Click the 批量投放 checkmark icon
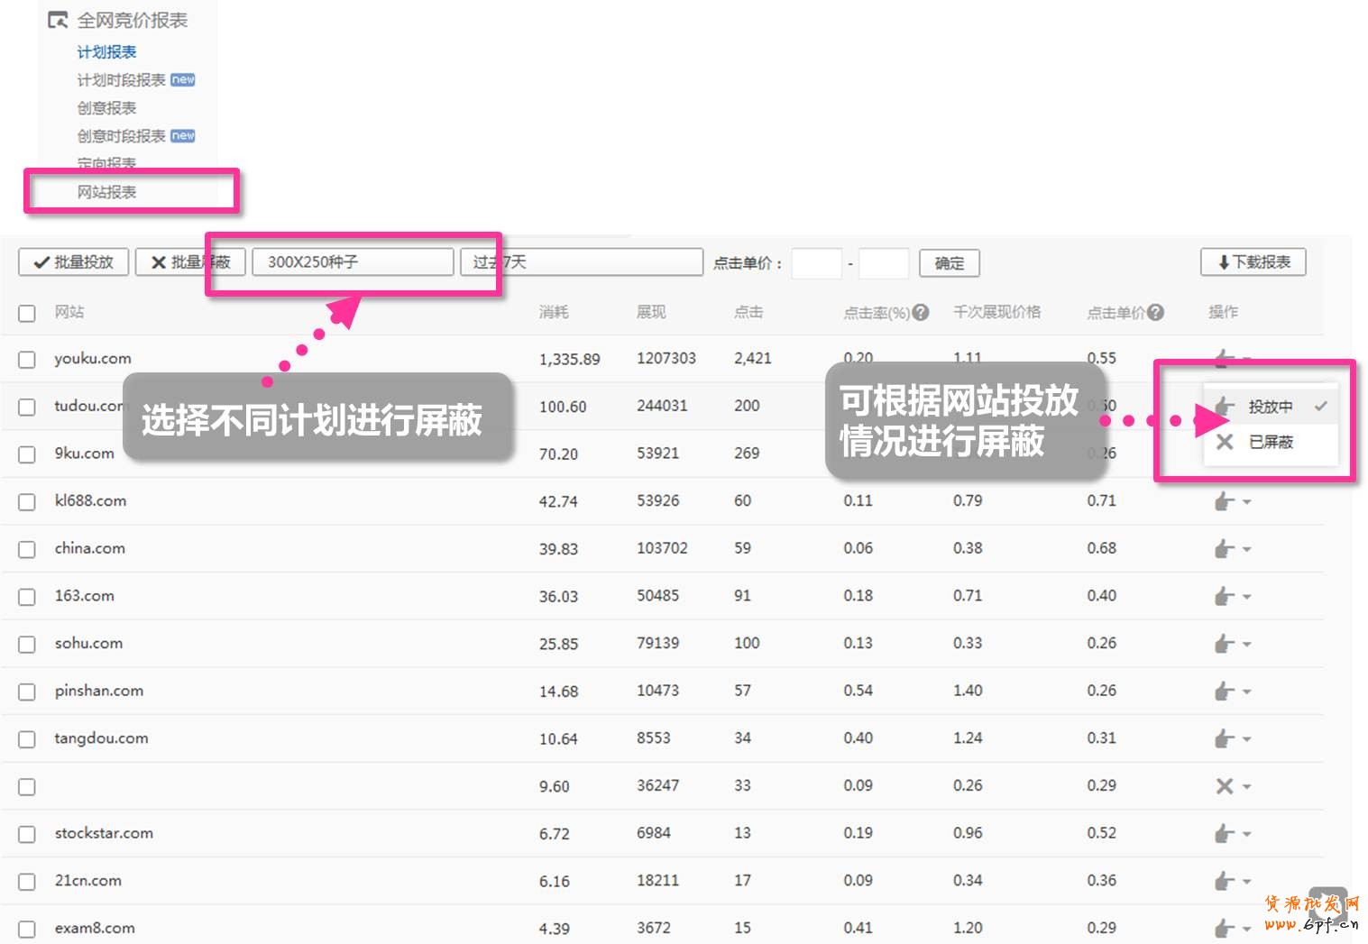The image size is (1368, 944). click(x=40, y=262)
